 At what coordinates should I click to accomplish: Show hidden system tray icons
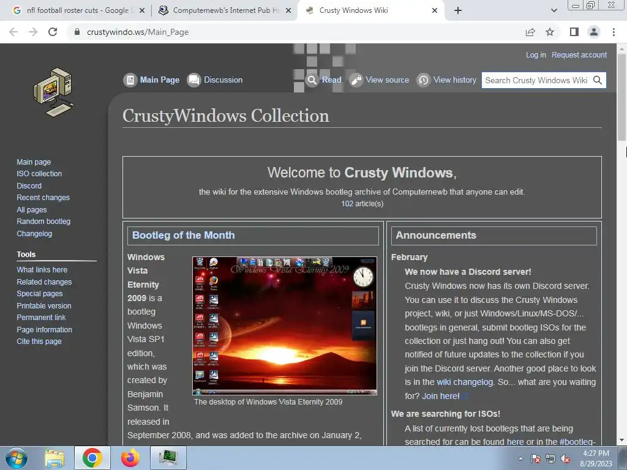point(520,458)
